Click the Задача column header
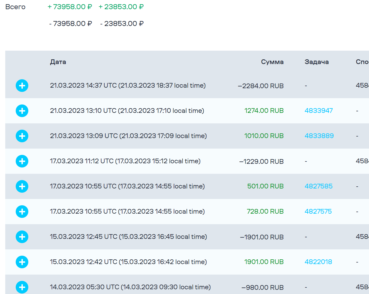 point(317,62)
